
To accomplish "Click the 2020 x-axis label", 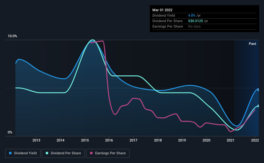I will tap(206, 140).
